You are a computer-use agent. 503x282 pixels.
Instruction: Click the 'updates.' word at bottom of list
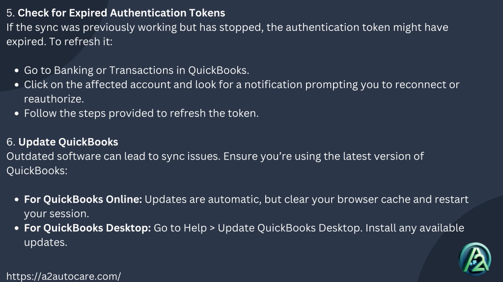46,242
